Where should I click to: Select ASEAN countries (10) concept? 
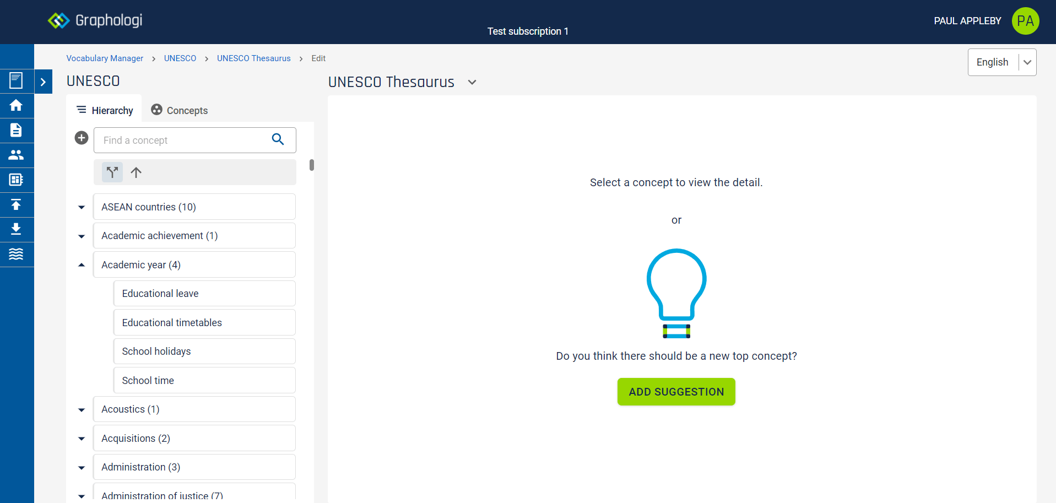[x=194, y=207]
